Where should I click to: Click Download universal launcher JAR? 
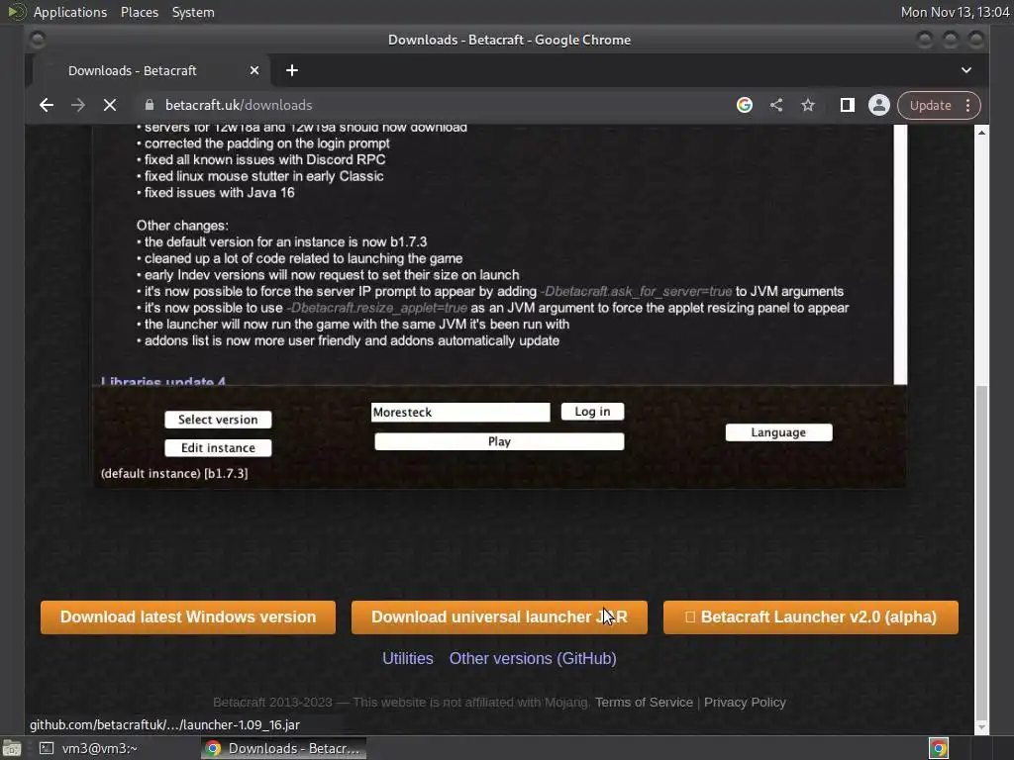tap(499, 617)
